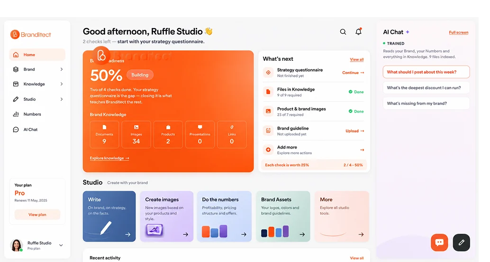
Task: Click Upload for Brand guideline
Action: coord(354,131)
